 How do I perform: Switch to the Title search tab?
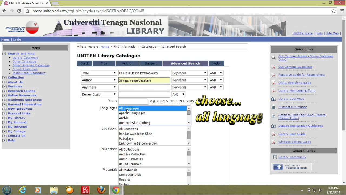pyautogui.click(x=104, y=63)
